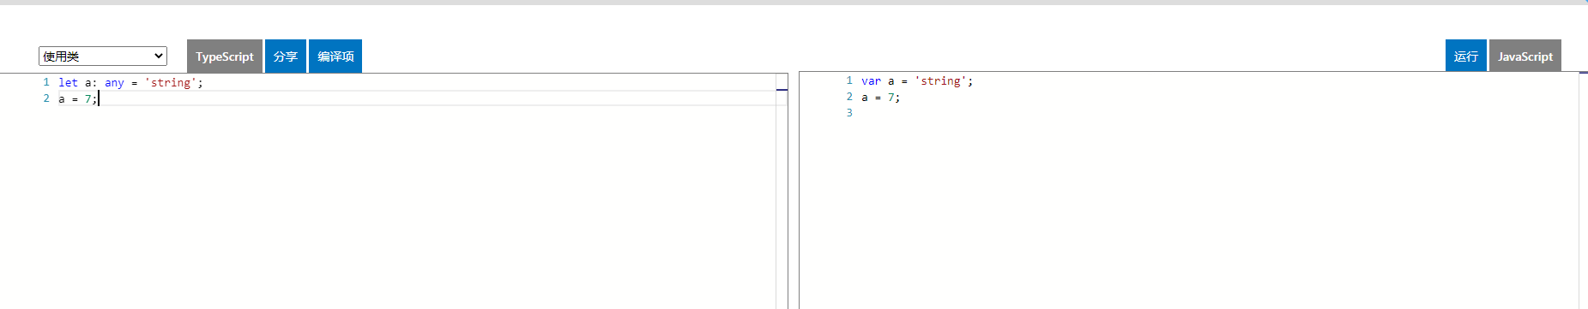
Task: Open the 使用类 example dropdown
Action: coord(103,56)
